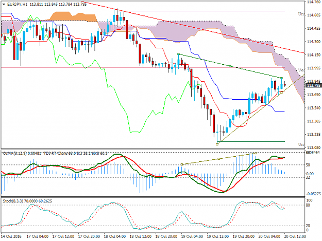Select the 17 Oct 04:00 time label
Image resolution: width=322 pixels, height=241 pixels.
tap(38, 236)
